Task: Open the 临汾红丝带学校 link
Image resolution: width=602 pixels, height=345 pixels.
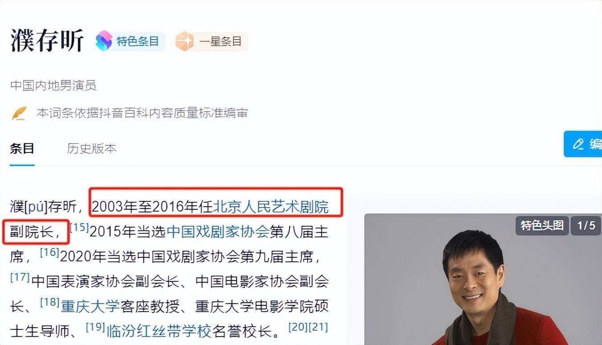Action: (159, 331)
